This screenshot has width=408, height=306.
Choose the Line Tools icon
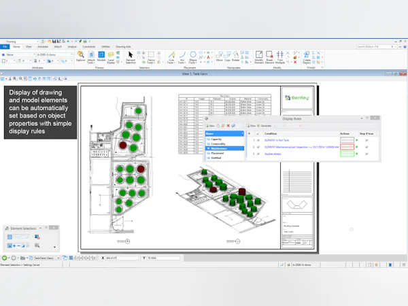click(x=171, y=57)
